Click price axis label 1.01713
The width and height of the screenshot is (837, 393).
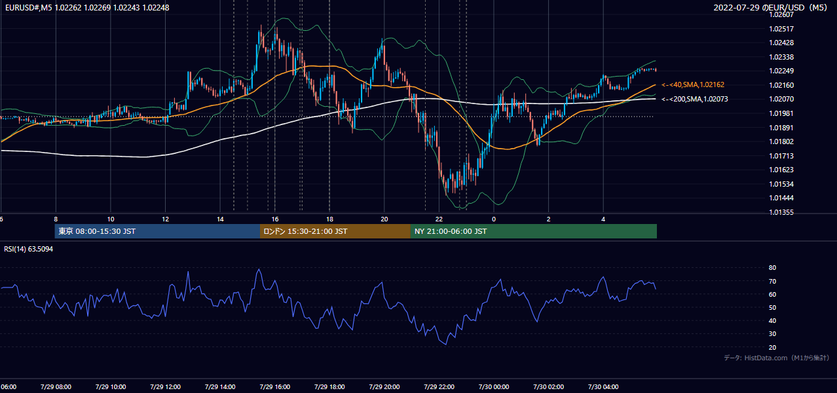click(x=782, y=156)
